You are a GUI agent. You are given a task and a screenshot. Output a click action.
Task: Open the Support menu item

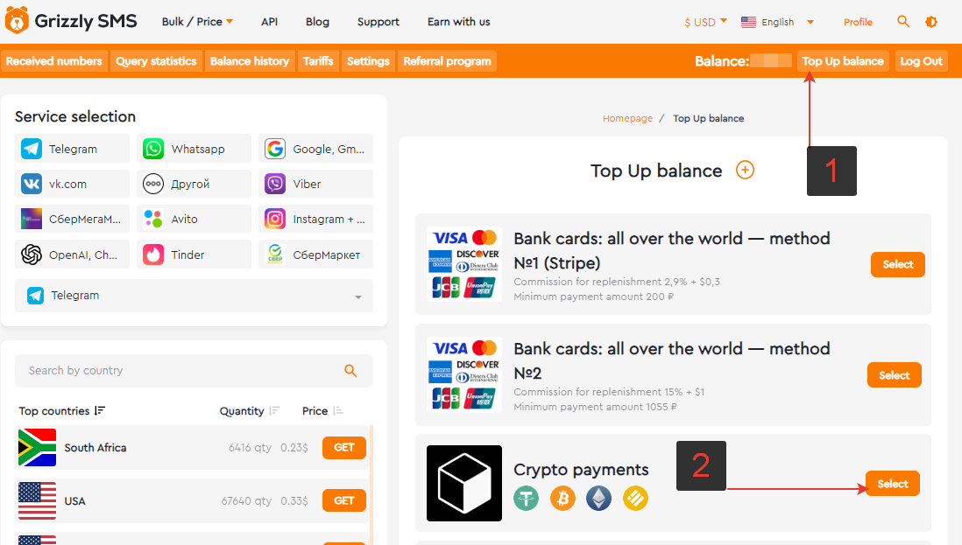click(x=378, y=22)
